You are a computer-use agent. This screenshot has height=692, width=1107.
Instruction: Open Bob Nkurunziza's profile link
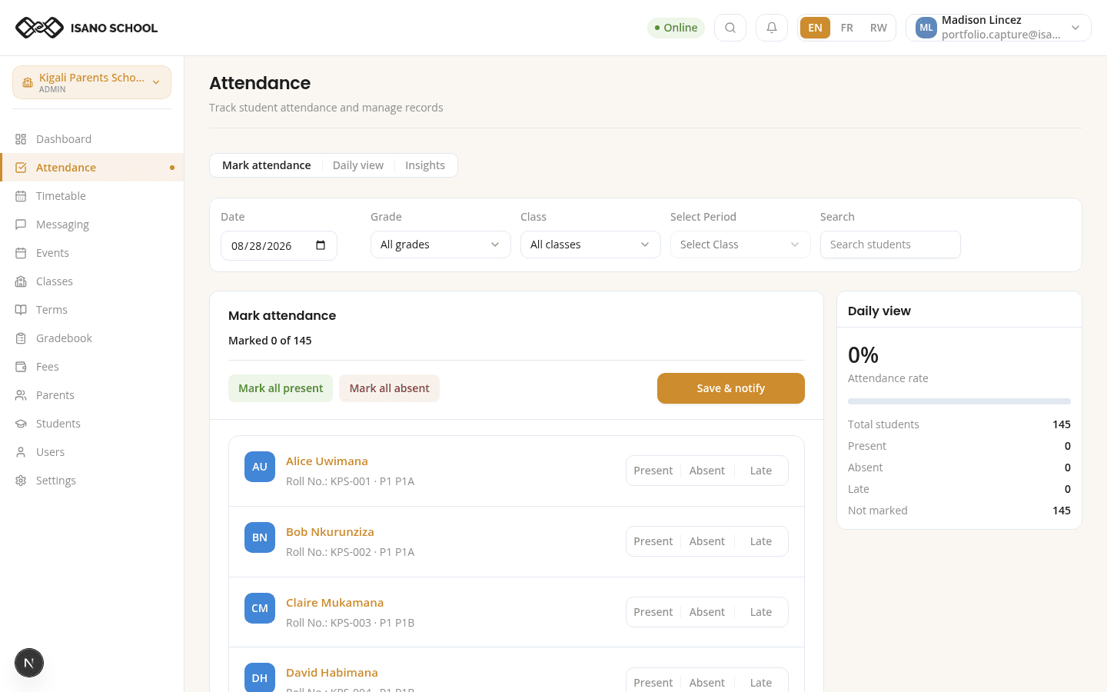tap(330, 532)
